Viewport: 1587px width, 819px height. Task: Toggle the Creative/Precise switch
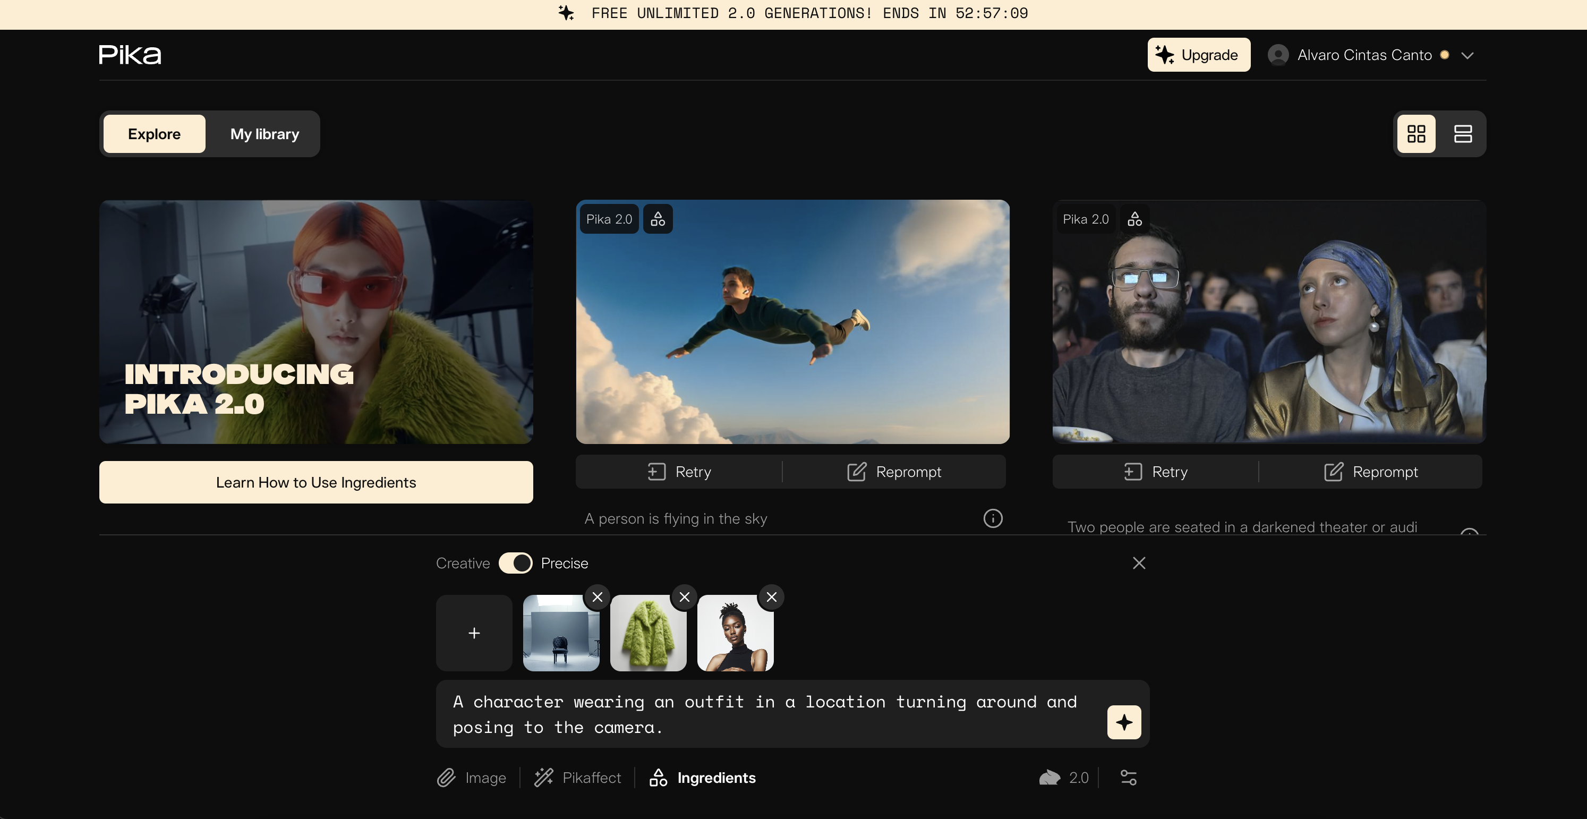(515, 563)
